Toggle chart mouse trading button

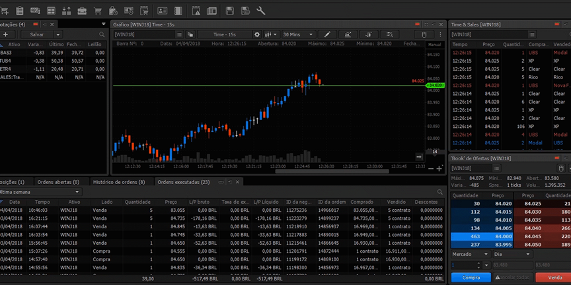(x=424, y=34)
